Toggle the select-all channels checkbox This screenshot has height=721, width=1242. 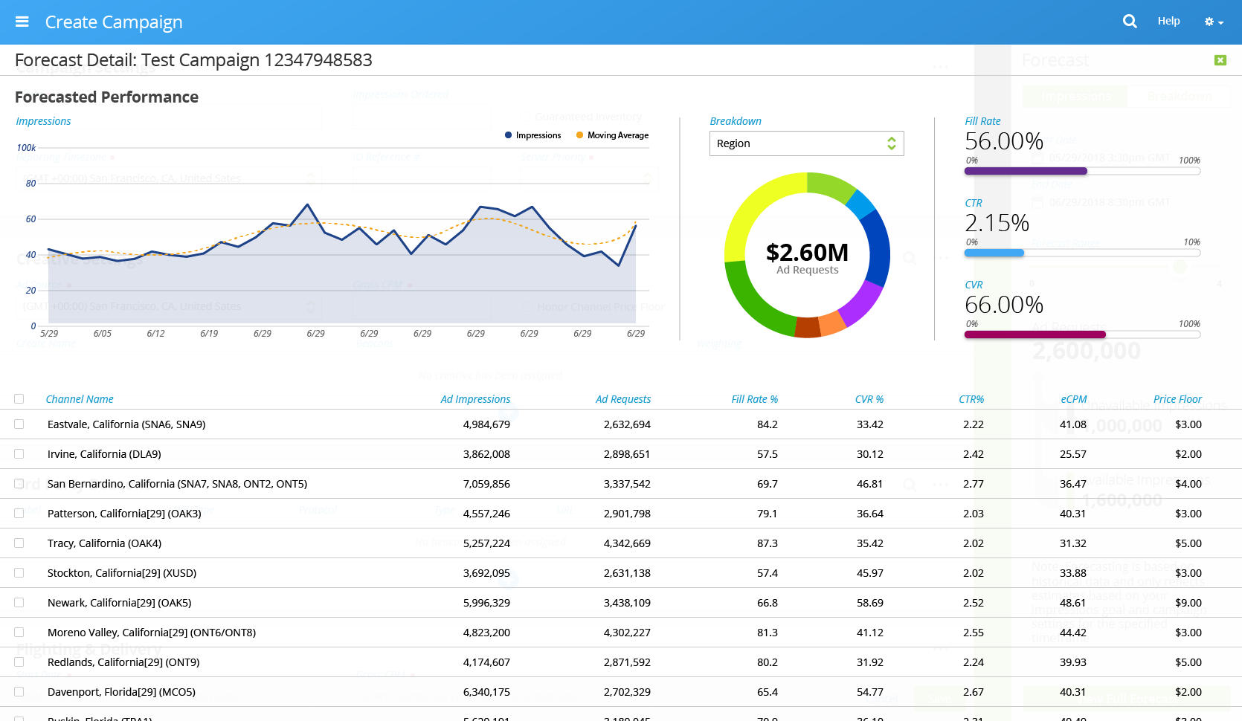click(19, 399)
